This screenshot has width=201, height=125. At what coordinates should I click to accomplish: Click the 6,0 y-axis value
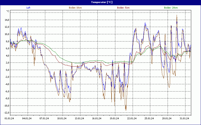[x=7, y=48]
